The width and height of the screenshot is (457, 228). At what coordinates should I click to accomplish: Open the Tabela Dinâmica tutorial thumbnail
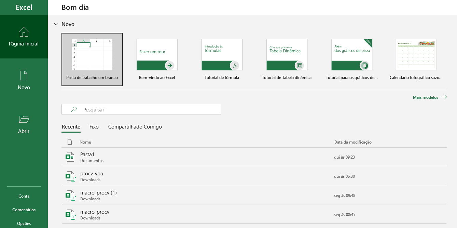[x=287, y=55]
